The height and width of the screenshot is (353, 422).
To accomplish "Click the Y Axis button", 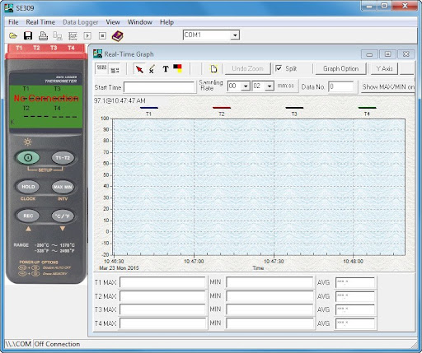I will [384, 68].
